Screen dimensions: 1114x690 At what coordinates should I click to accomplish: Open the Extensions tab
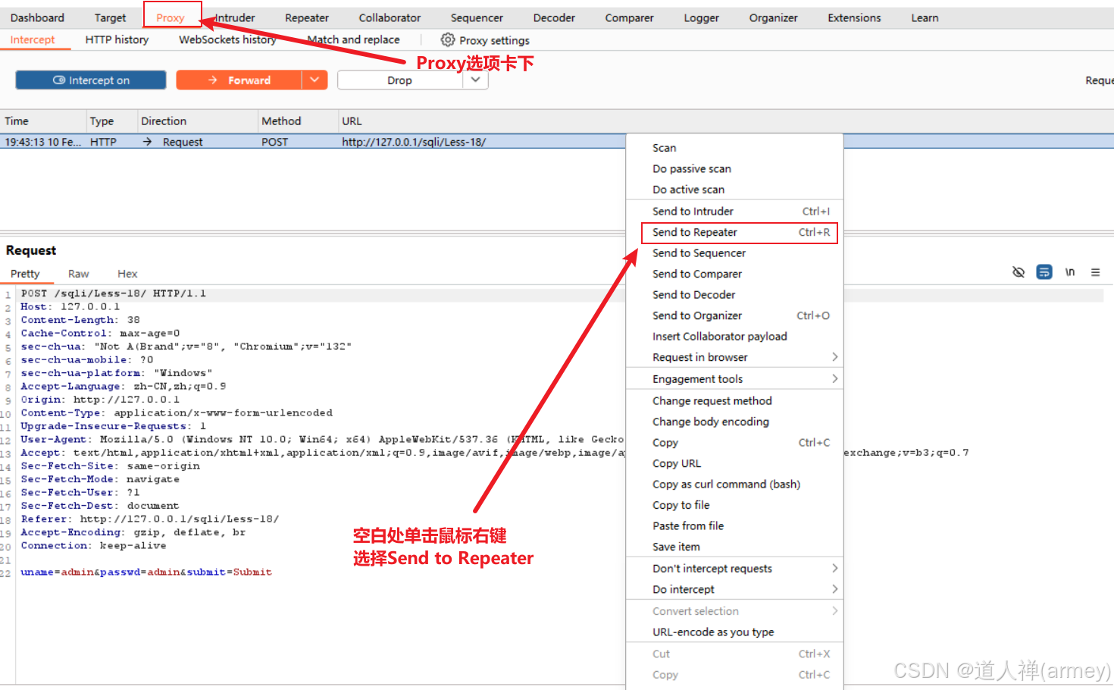point(854,17)
